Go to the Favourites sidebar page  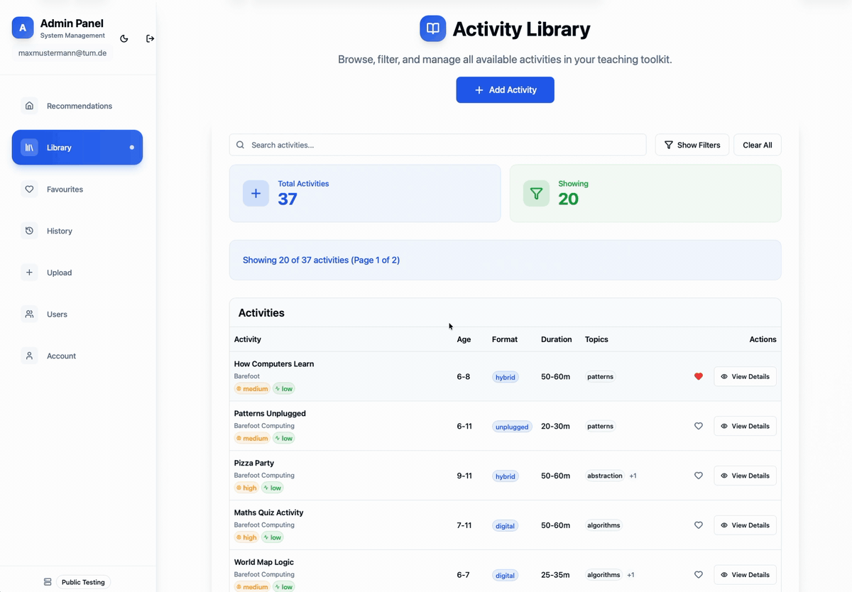65,190
